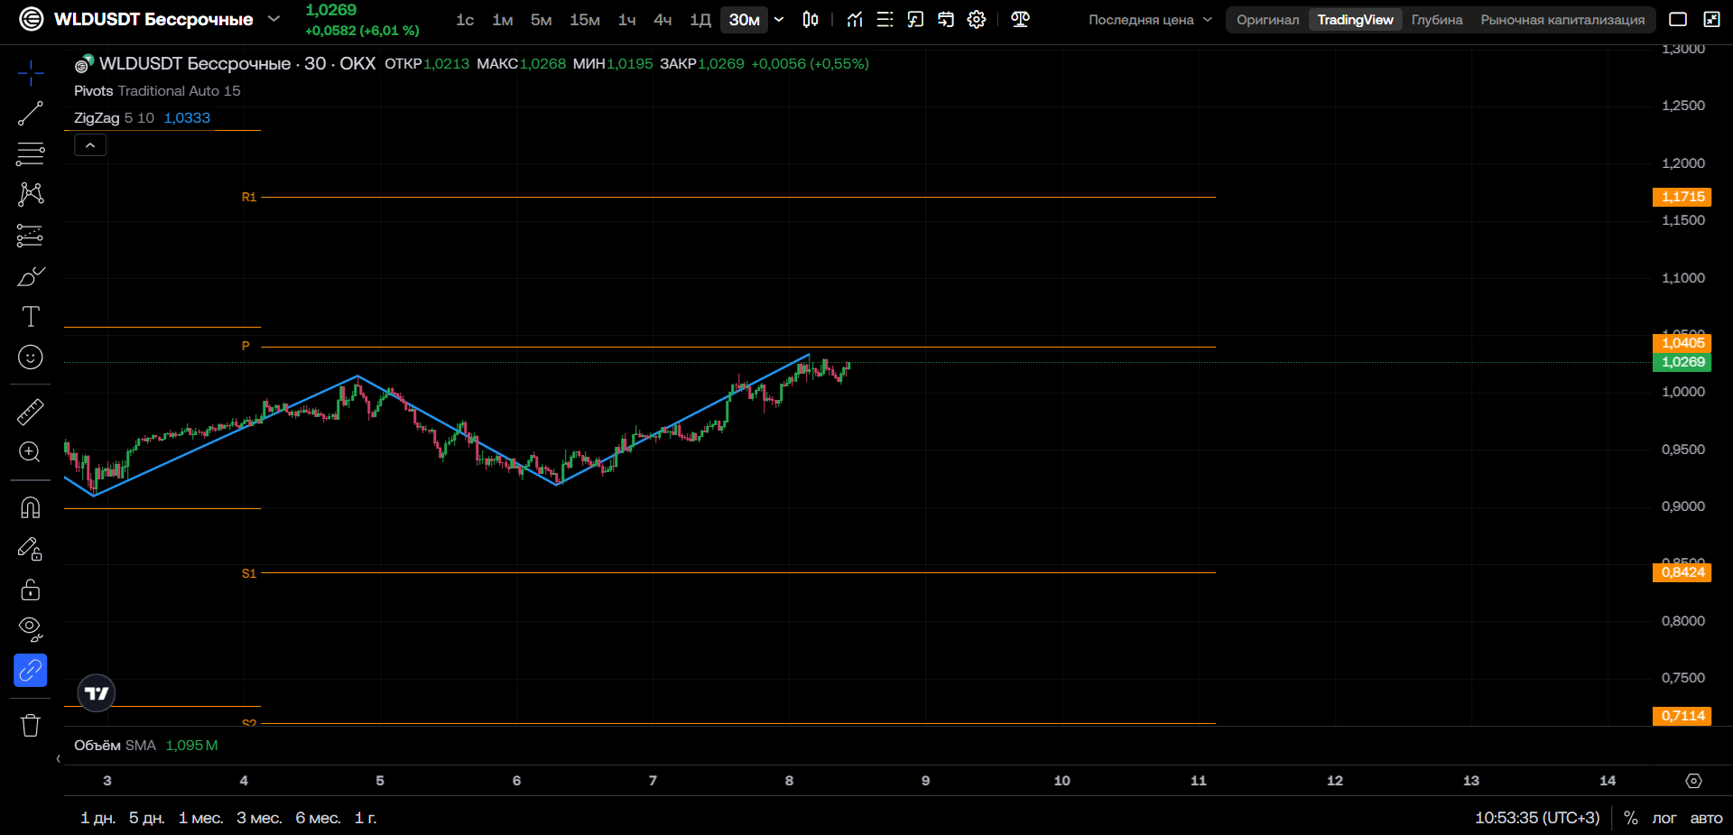Toggle the drawing sync link button

point(31,671)
